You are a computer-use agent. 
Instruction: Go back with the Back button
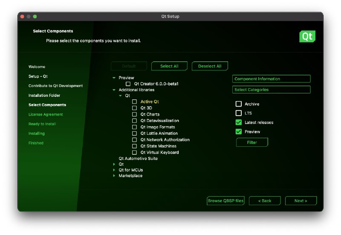265,200
